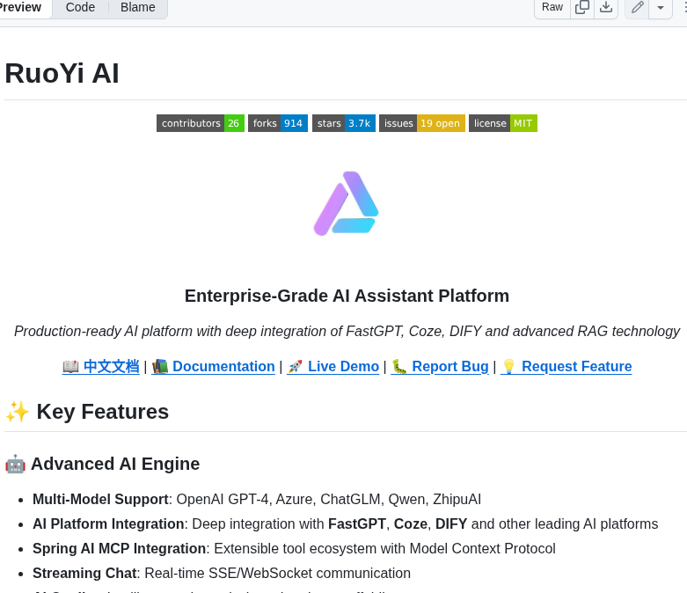Open the Documentation link
Screen dimensions: 687x593
tap(214, 366)
